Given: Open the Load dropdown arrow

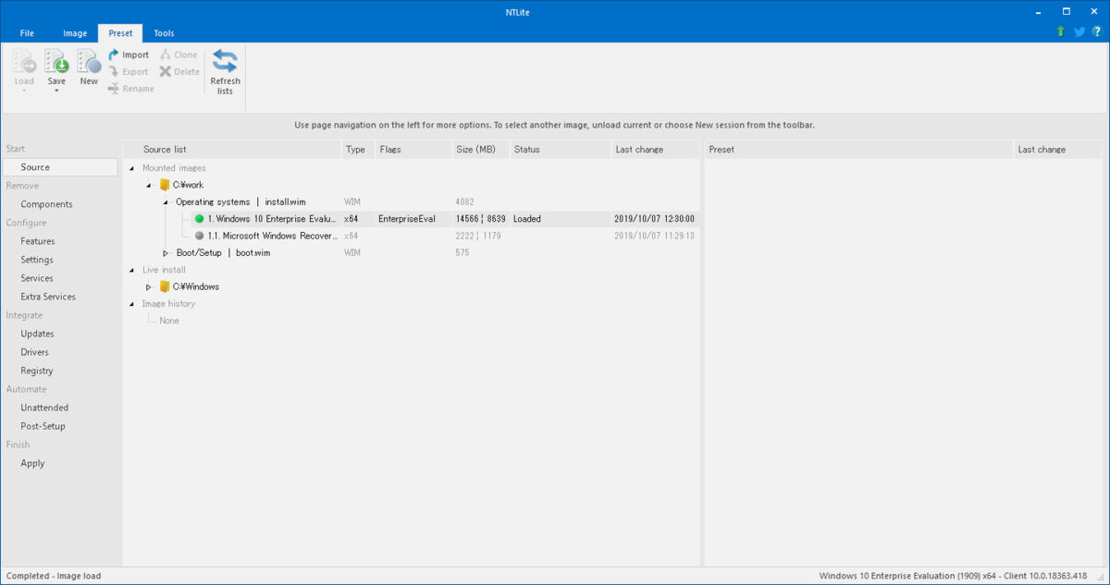Looking at the screenshot, I should [x=24, y=91].
